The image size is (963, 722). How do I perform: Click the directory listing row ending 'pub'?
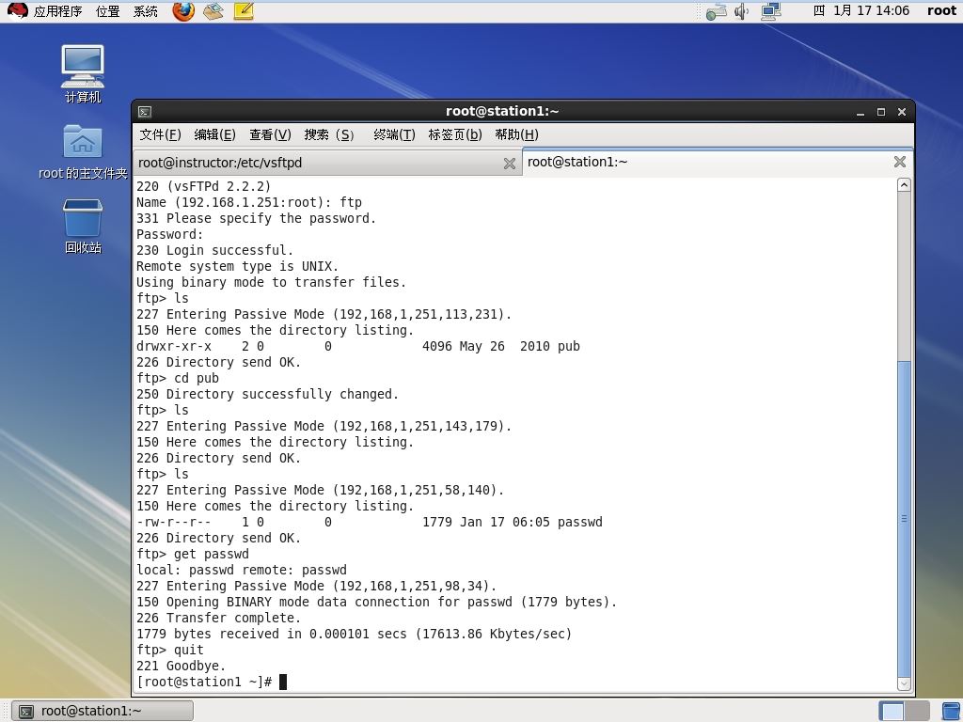click(x=358, y=346)
